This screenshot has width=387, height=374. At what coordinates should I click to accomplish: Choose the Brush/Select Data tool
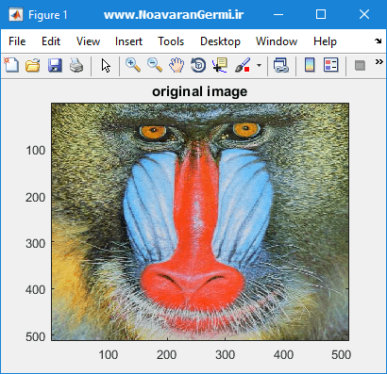[243, 65]
